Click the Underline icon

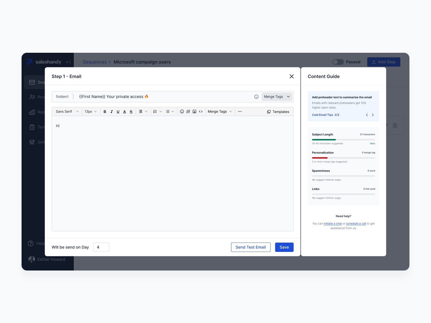118,111
